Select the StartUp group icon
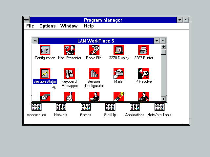This screenshot has width=210, height=157. pyautogui.click(x=110, y=107)
